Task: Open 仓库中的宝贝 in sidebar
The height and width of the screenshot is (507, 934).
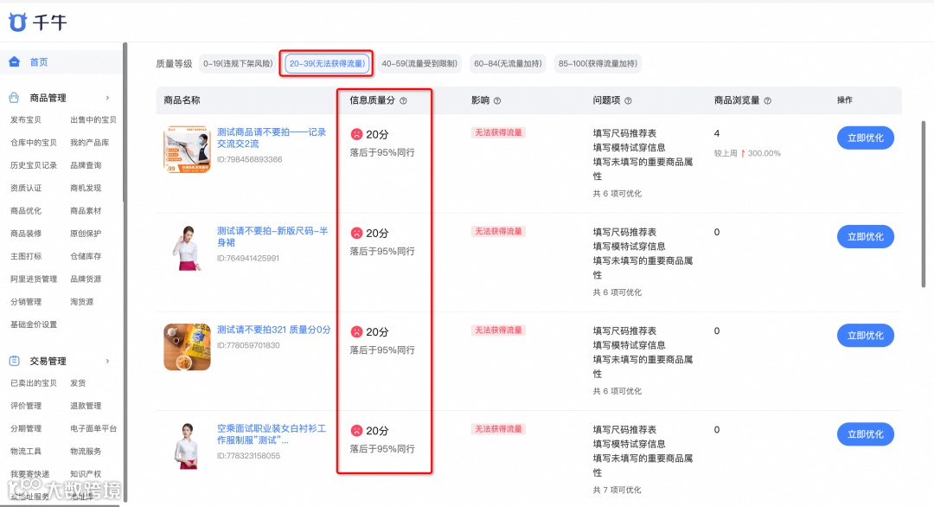Action: pyautogui.click(x=34, y=143)
